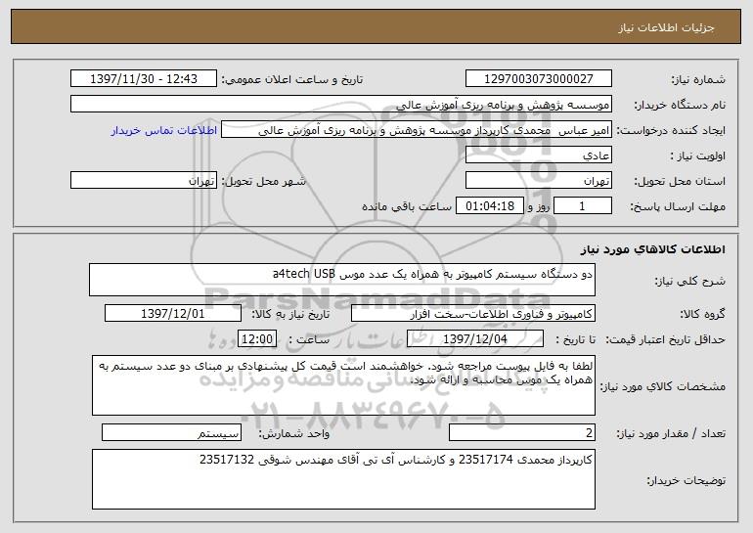Select the label شرح کلی نیاز
This screenshot has height=533, width=753.
pos(690,281)
